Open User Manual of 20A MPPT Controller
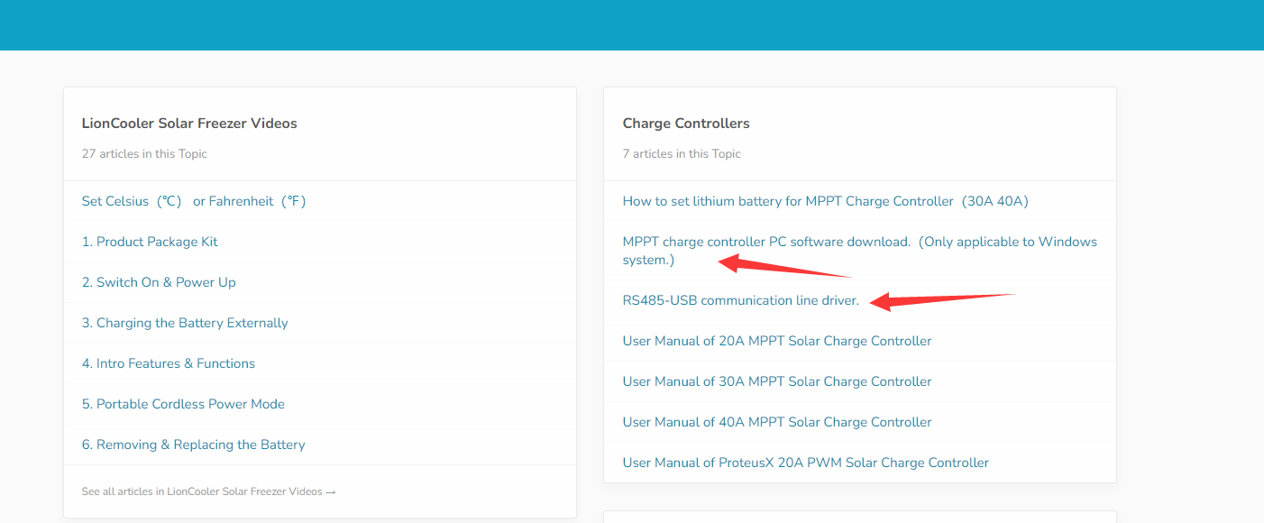This screenshot has width=1264, height=523. [x=776, y=341]
